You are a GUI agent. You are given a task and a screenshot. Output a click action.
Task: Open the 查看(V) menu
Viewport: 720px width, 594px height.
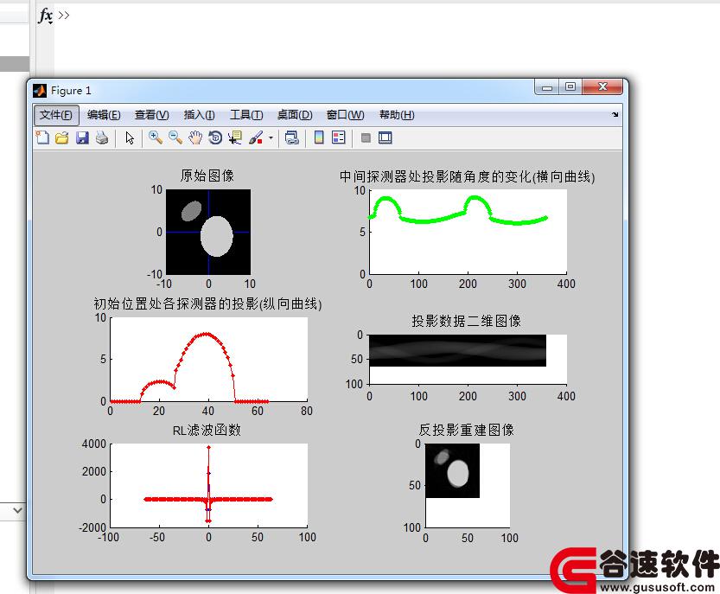pyautogui.click(x=151, y=114)
